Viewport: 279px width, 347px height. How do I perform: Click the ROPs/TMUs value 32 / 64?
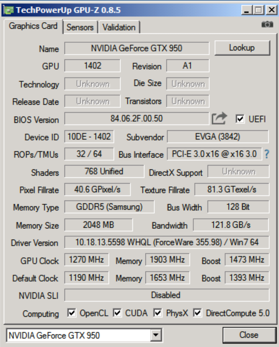pos(89,154)
